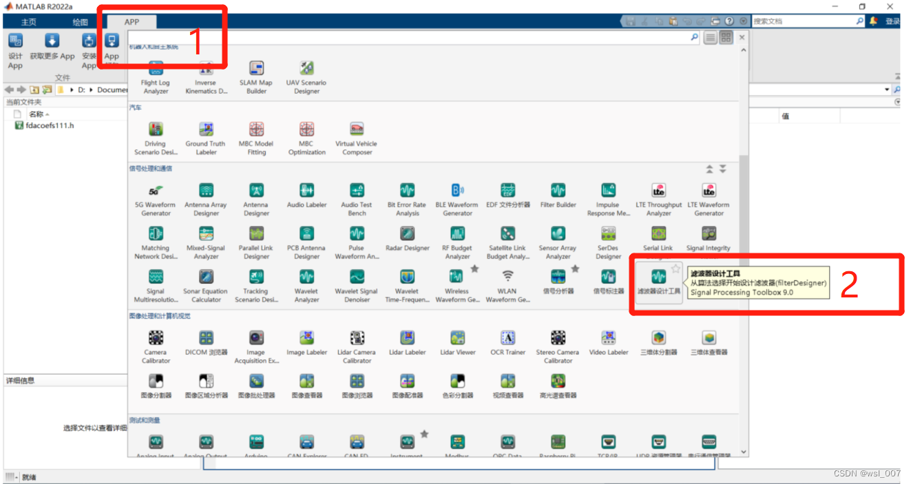
Task: Select file fdacoefs111.h in current folder
Action: coord(44,126)
